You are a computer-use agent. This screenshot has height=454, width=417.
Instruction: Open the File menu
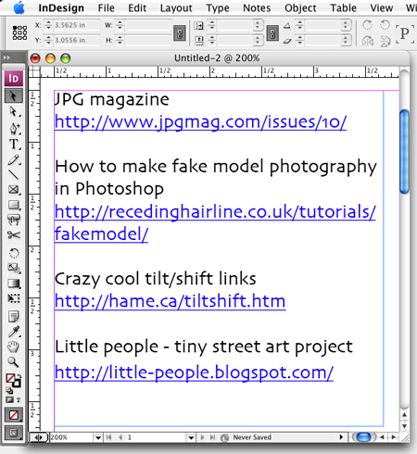click(x=106, y=7)
